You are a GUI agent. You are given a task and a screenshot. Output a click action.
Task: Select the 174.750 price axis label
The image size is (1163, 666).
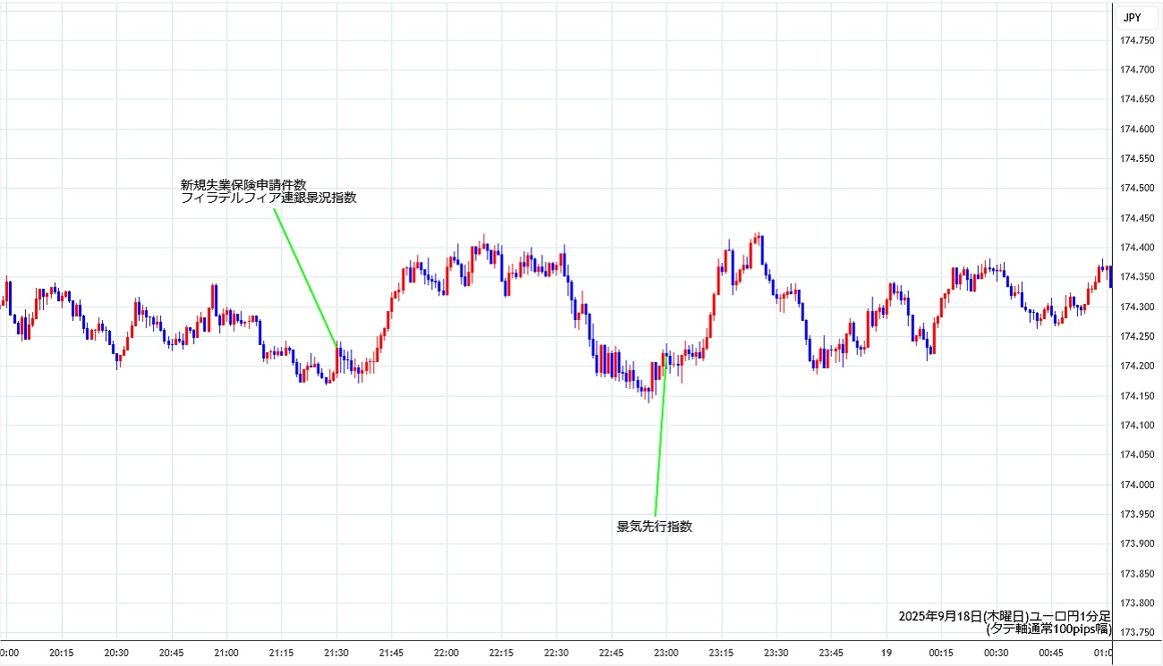[1138, 40]
